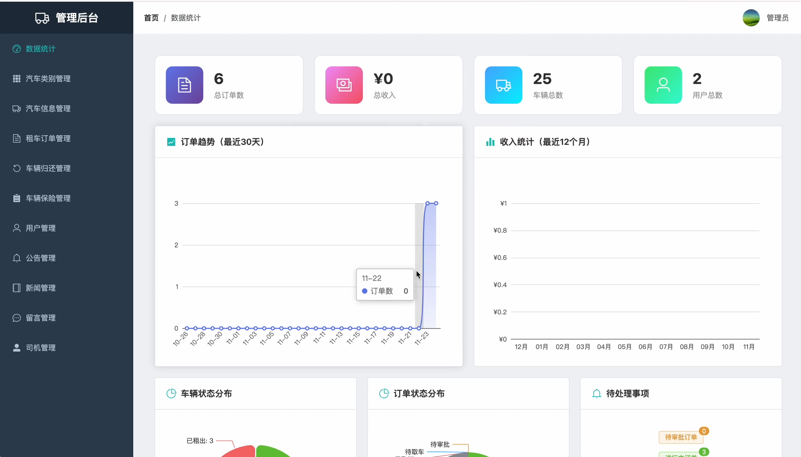Click the purple document icon for 总订单数
801x457 pixels.
pos(184,85)
